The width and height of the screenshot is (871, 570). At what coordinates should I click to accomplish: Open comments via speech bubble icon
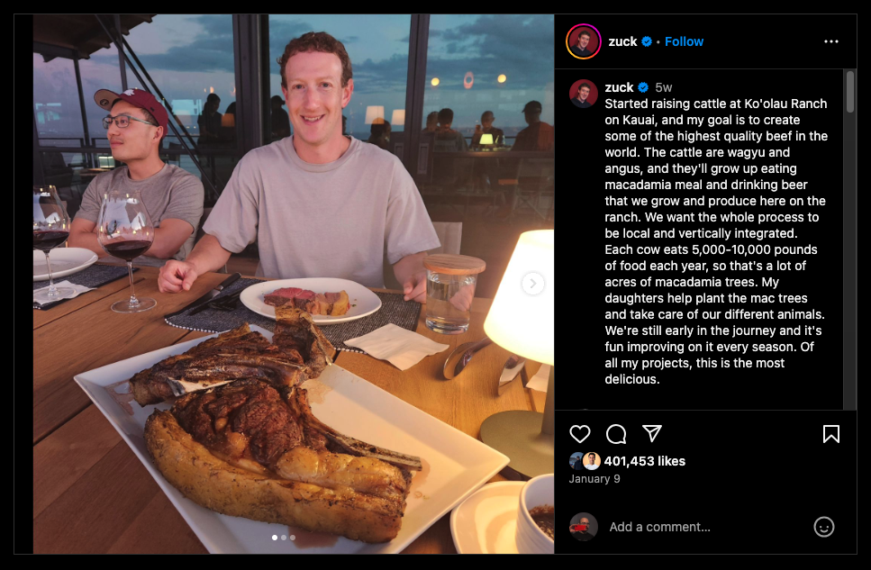[x=616, y=434]
